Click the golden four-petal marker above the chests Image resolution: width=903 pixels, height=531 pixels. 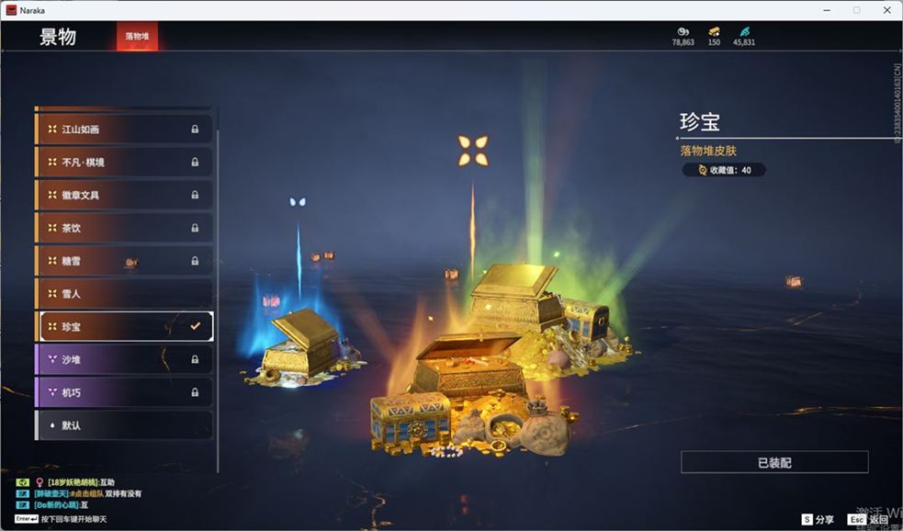click(473, 151)
